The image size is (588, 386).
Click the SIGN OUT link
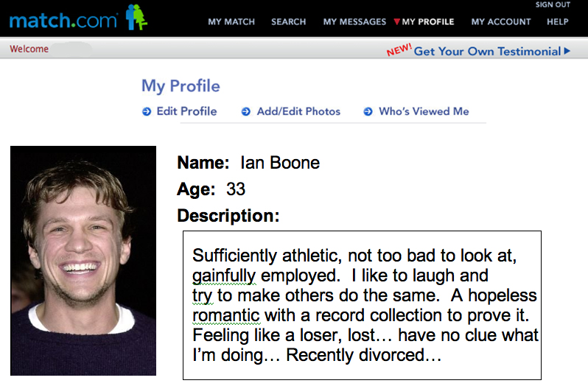coord(553,5)
